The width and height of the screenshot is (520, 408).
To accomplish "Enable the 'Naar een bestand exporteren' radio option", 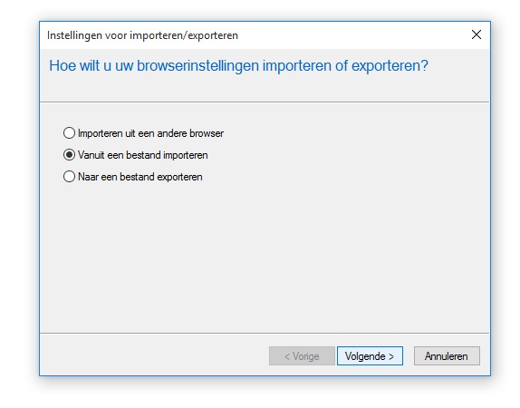I will (x=69, y=177).
